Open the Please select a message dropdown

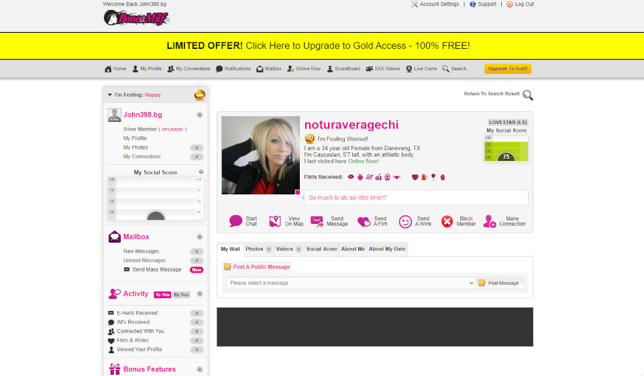[351, 283]
